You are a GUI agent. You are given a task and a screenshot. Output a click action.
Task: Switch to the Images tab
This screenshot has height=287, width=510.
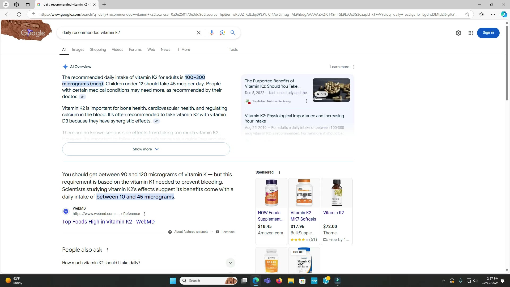[78, 50]
